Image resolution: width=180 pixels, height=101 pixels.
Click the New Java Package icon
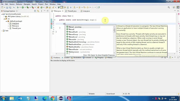click(38, 7)
